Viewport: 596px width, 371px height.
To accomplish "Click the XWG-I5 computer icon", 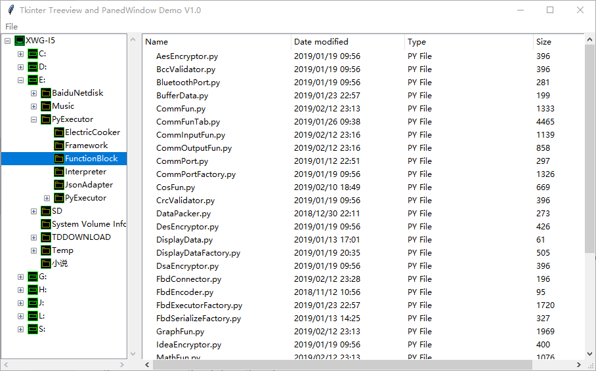I will point(20,40).
